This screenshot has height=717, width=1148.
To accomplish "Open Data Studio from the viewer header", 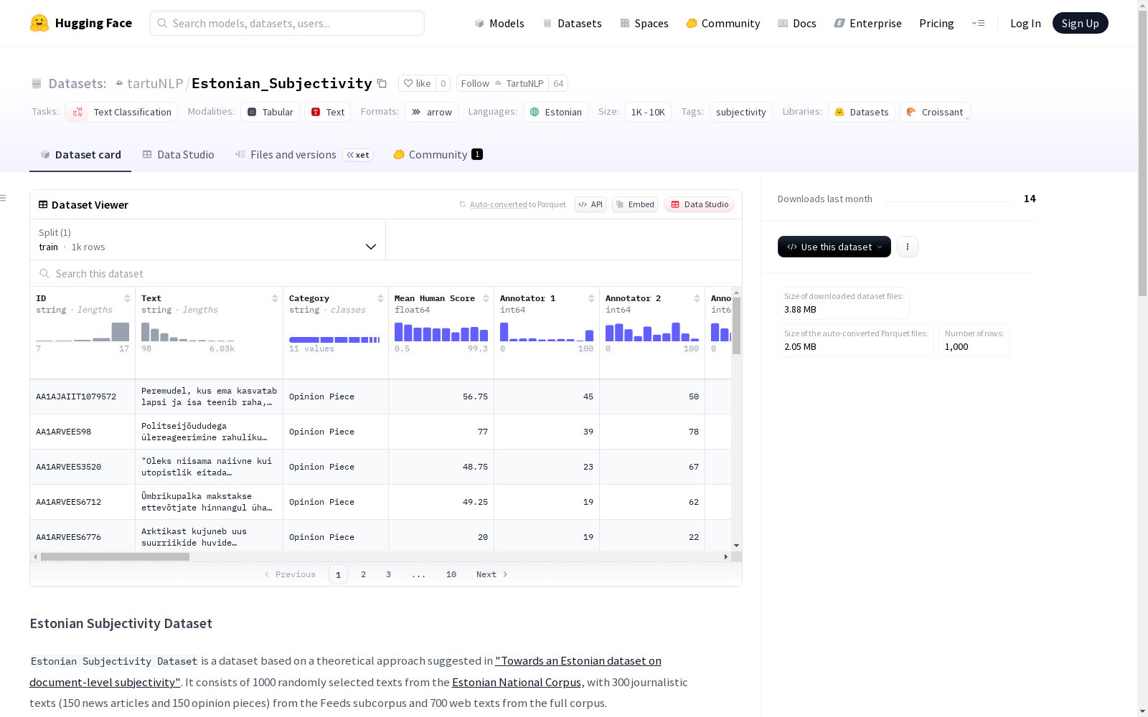I will point(700,204).
